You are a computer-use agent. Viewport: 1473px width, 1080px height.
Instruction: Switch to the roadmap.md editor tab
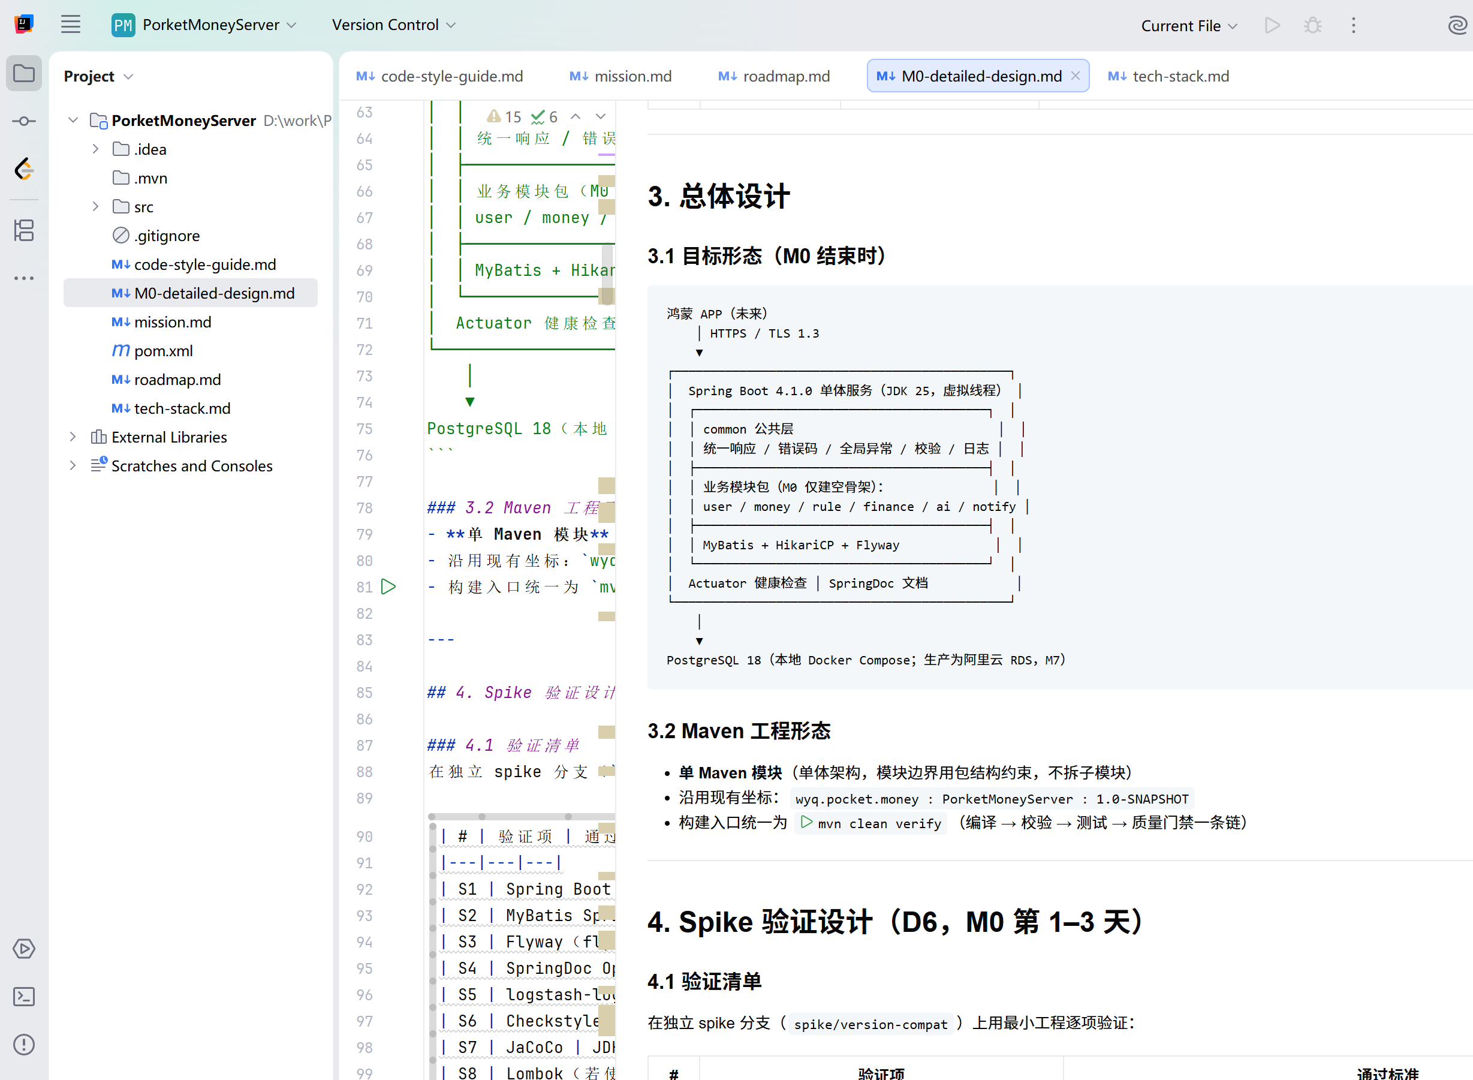click(x=774, y=76)
